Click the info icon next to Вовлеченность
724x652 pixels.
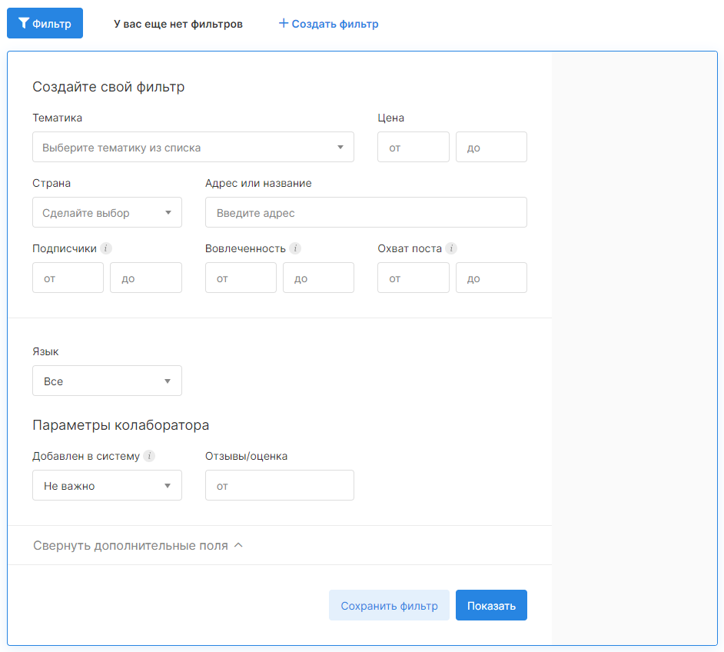[295, 248]
